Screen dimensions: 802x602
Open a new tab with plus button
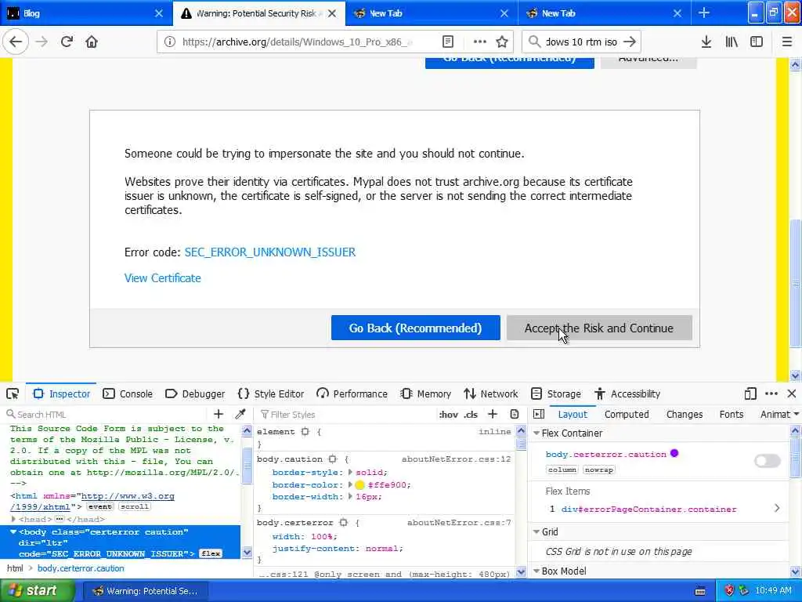pyautogui.click(x=704, y=13)
